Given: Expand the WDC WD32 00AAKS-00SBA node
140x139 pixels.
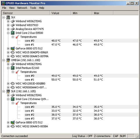Looking at the screenshot, I should click(x=8, y=126).
